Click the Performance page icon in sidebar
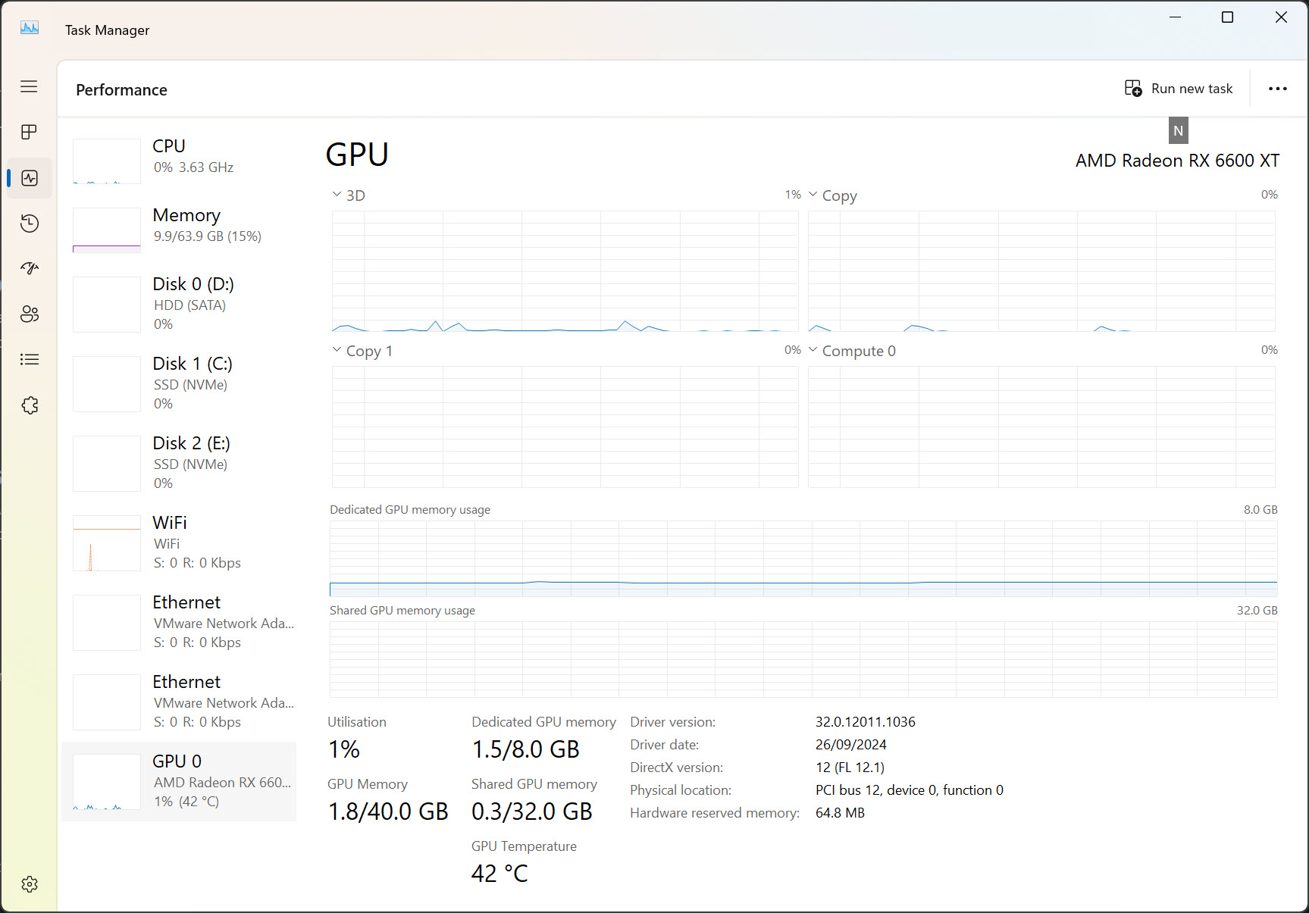Screen dimensions: 1309x913 pyautogui.click(x=29, y=178)
